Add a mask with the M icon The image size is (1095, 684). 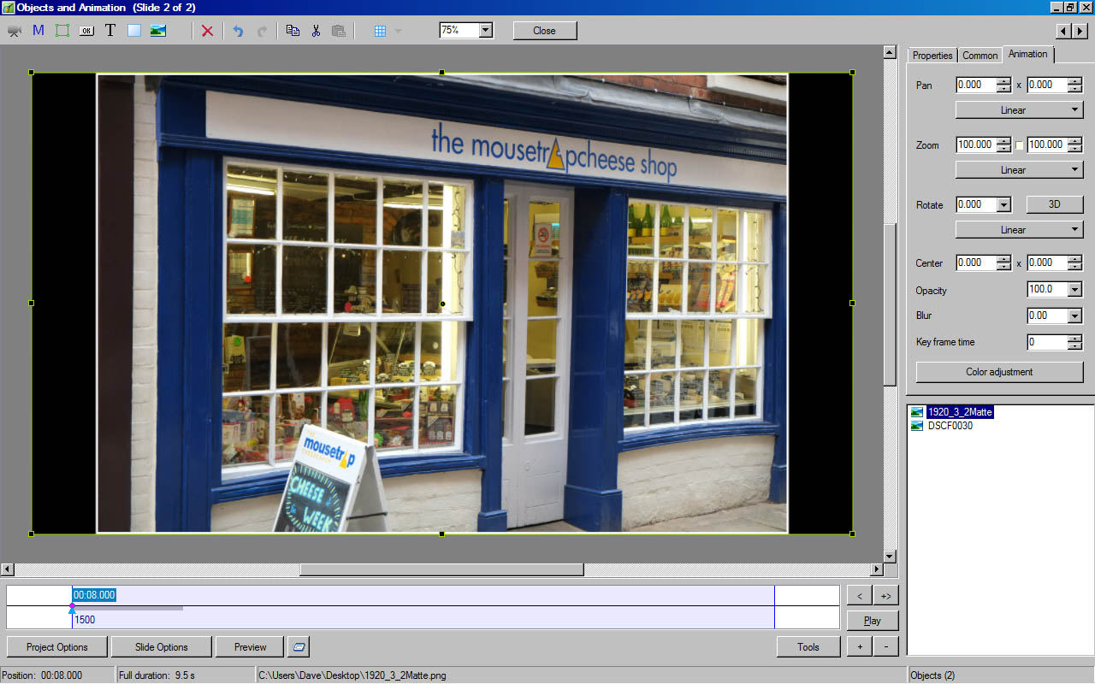point(38,31)
